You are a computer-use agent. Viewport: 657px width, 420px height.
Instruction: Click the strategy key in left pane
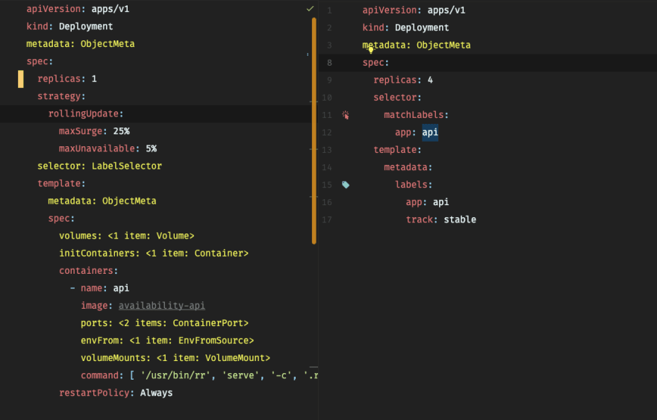tap(59, 96)
